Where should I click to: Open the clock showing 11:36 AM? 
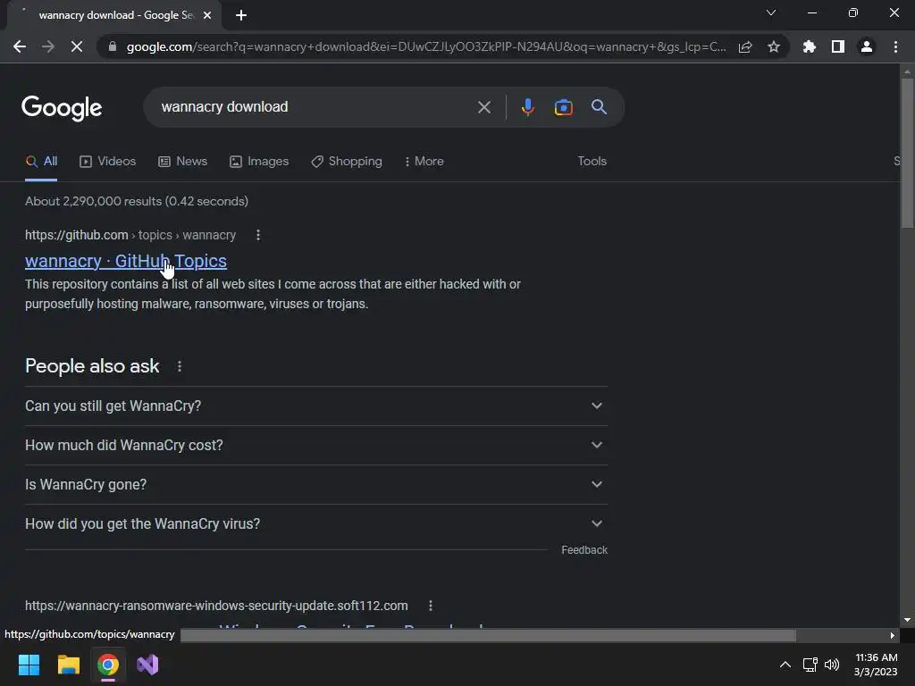pyautogui.click(x=876, y=665)
